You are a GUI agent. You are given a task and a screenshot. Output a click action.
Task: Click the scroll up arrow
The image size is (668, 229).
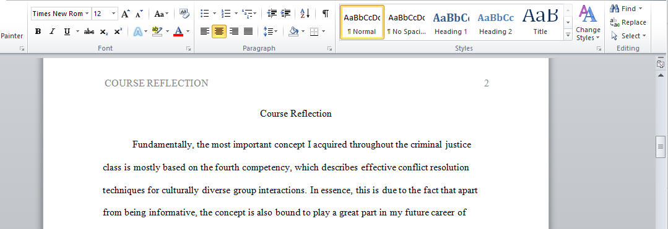pos(661,75)
